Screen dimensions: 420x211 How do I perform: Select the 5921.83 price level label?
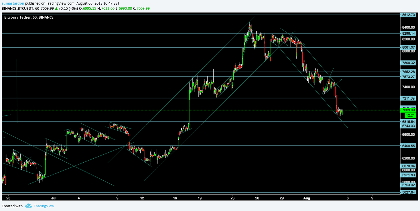click(409, 175)
